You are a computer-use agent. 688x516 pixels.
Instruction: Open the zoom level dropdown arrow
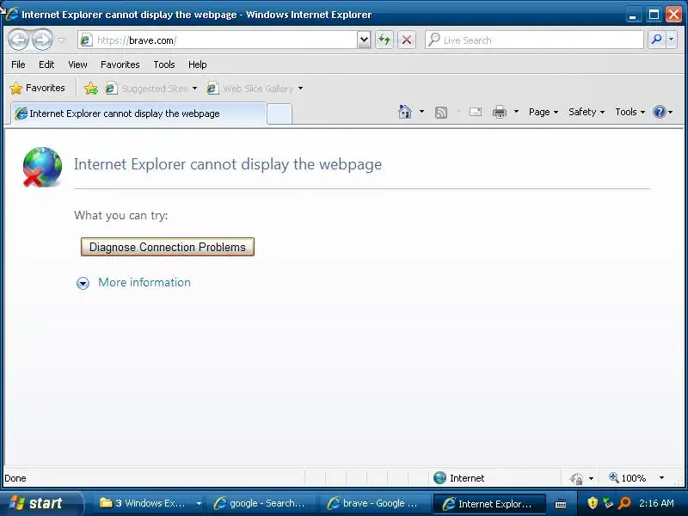coord(661,478)
